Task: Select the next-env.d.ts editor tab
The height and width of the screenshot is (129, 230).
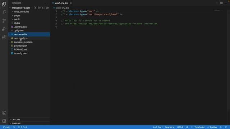Action: [x=62, y=3]
